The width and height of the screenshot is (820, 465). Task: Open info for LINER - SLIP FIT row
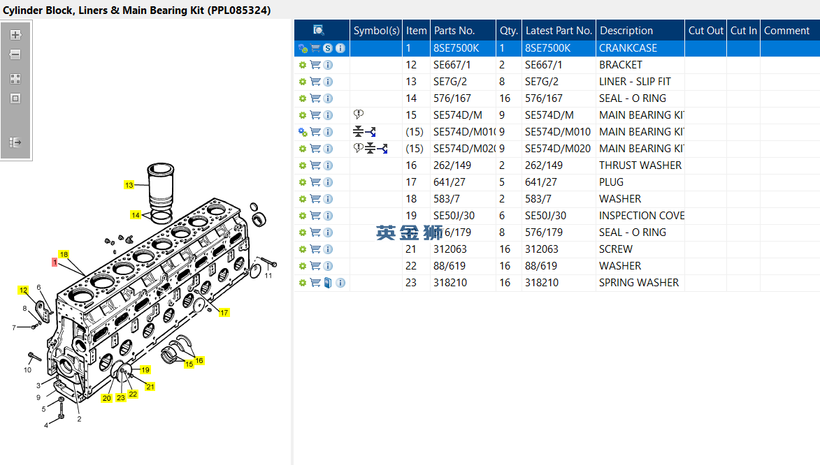click(328, 82)
